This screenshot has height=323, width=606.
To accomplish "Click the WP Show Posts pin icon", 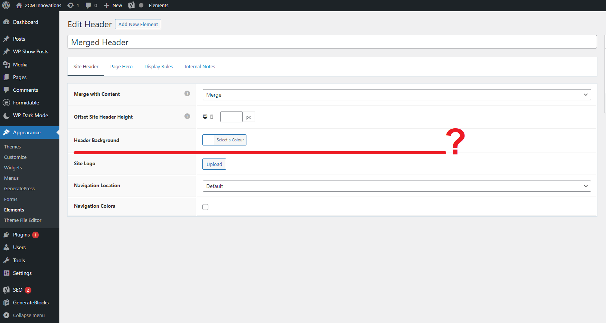I will [6, 51].
